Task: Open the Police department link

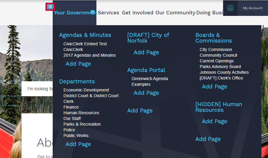Action: click(69, 130)
